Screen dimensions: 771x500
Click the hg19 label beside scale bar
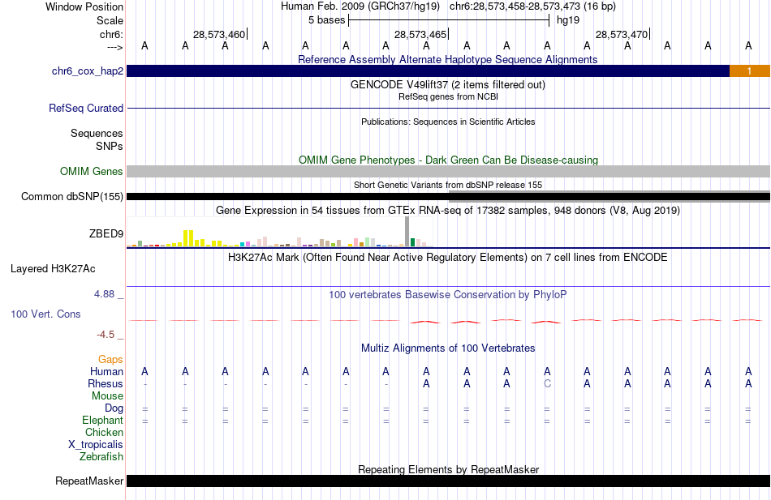[x=568, y=20]
